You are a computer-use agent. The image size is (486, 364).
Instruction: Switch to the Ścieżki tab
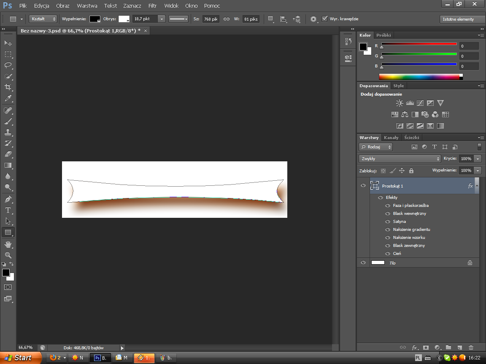(x=411, y=137)
